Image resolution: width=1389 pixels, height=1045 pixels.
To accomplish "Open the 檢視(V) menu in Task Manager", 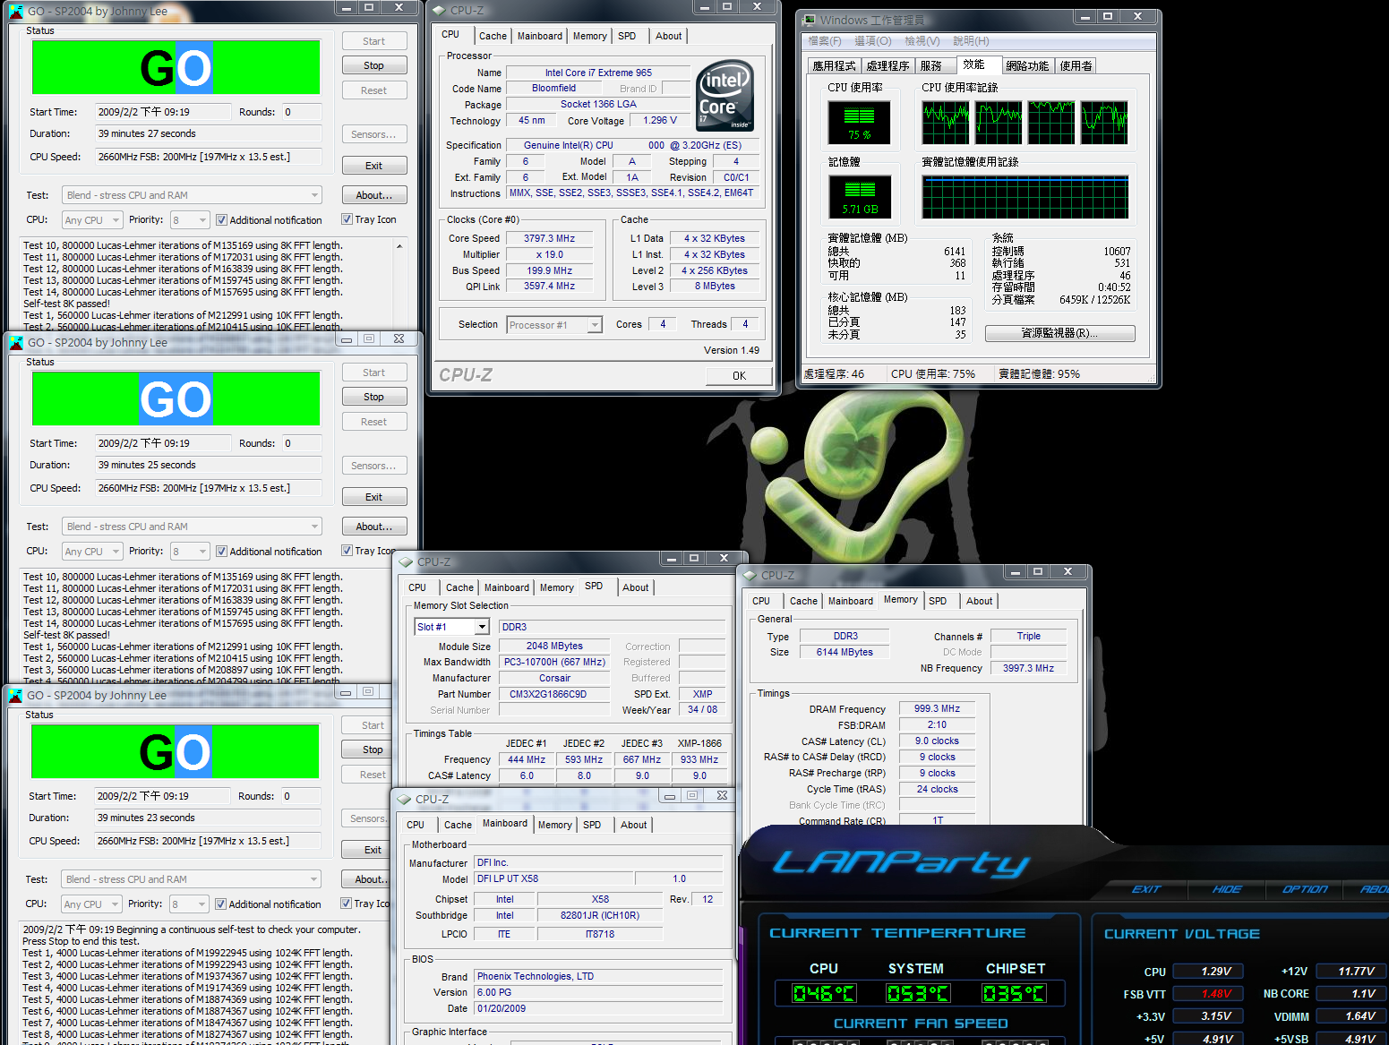I will pos(922,41).
